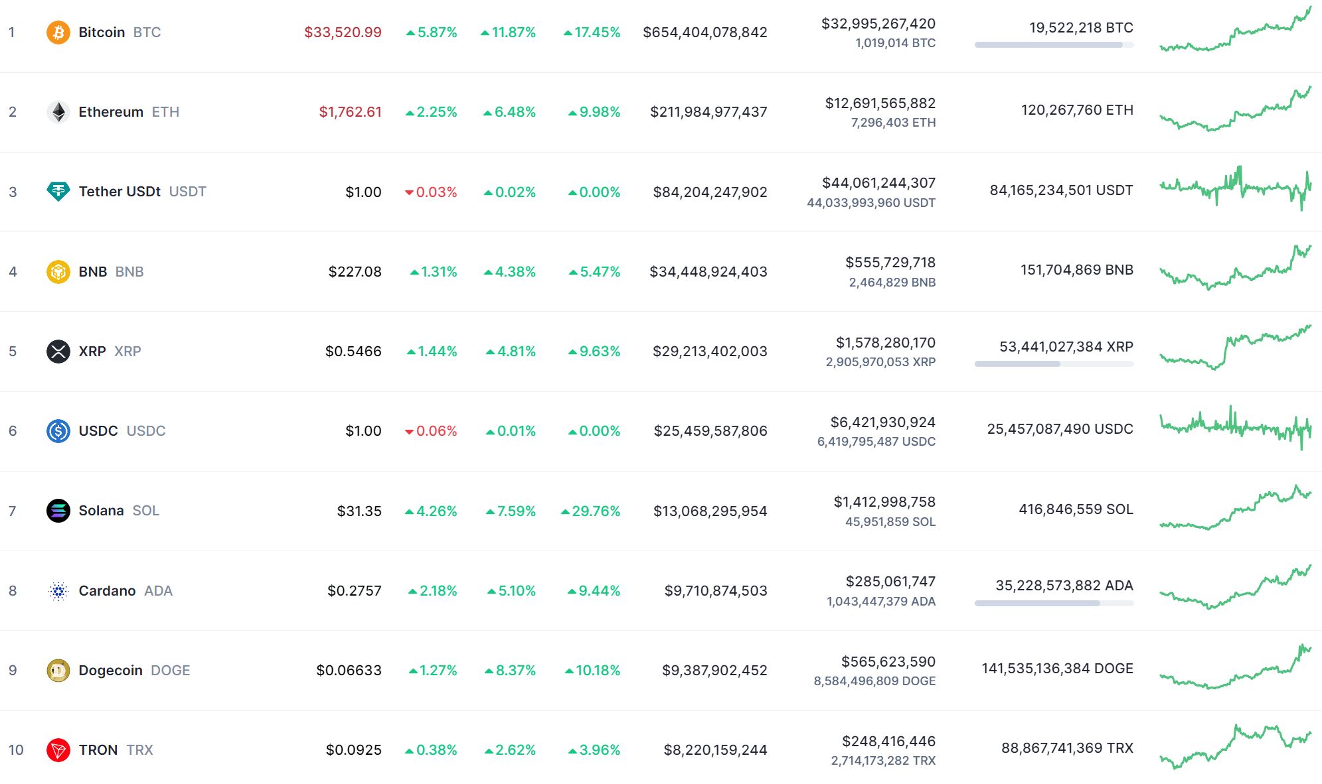This screenshot has height=784, width=1322.
Task: Click the Dogecoin logo icon
Action: [58, 670]
